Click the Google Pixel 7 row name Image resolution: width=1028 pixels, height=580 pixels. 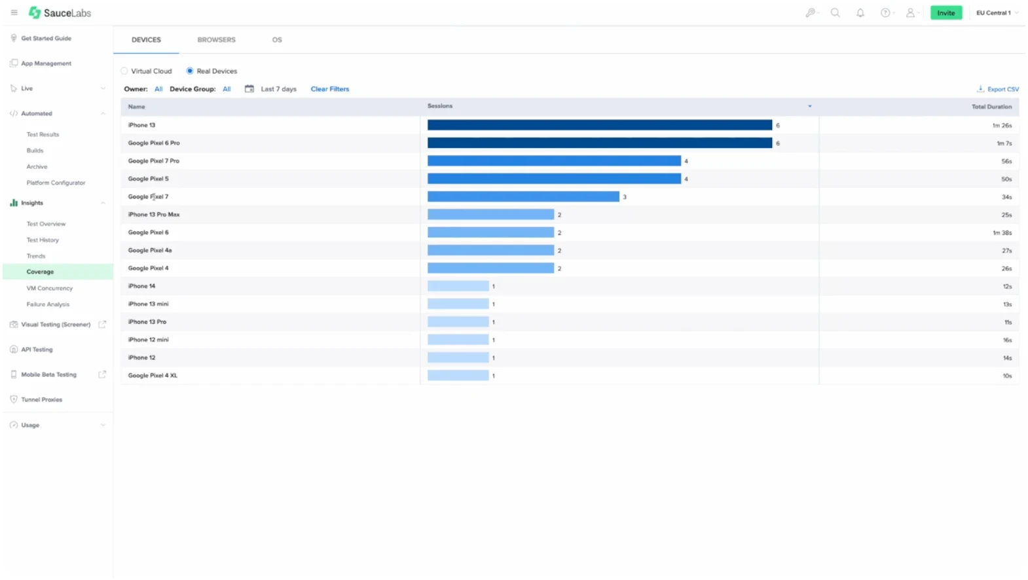click(148, 196)
